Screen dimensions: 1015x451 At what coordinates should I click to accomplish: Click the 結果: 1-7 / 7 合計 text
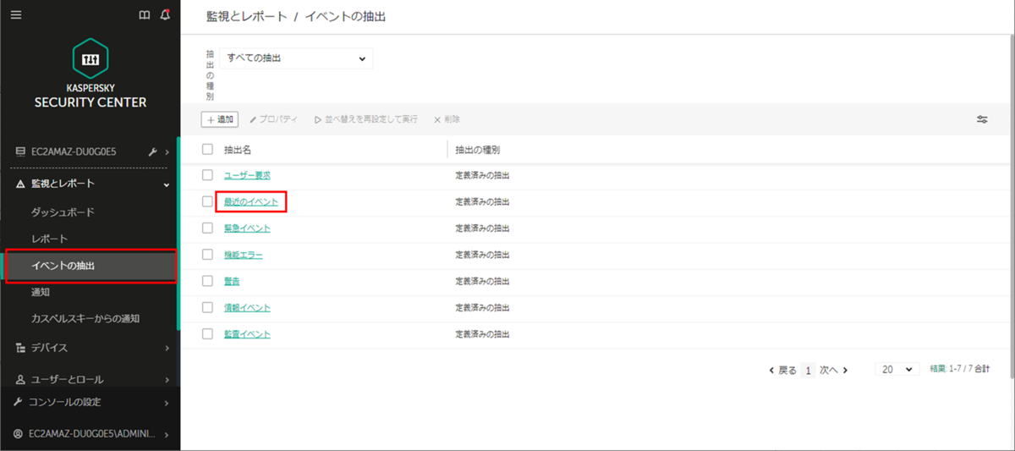pos(959,370)
